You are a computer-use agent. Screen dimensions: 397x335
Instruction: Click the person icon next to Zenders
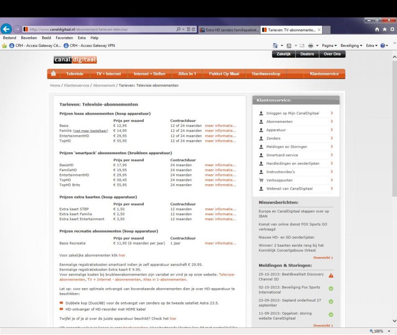pos(261,138)
